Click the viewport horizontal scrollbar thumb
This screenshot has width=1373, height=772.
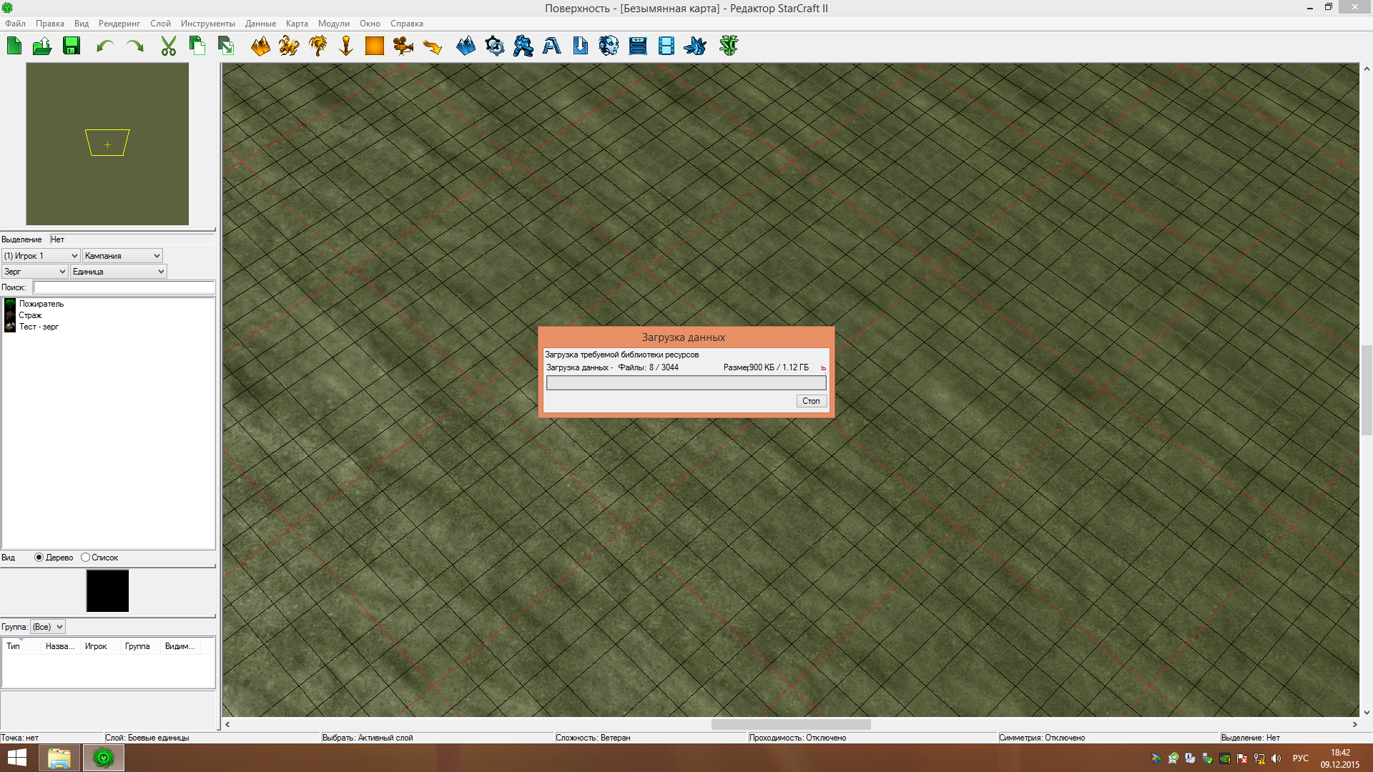[791, 724]
